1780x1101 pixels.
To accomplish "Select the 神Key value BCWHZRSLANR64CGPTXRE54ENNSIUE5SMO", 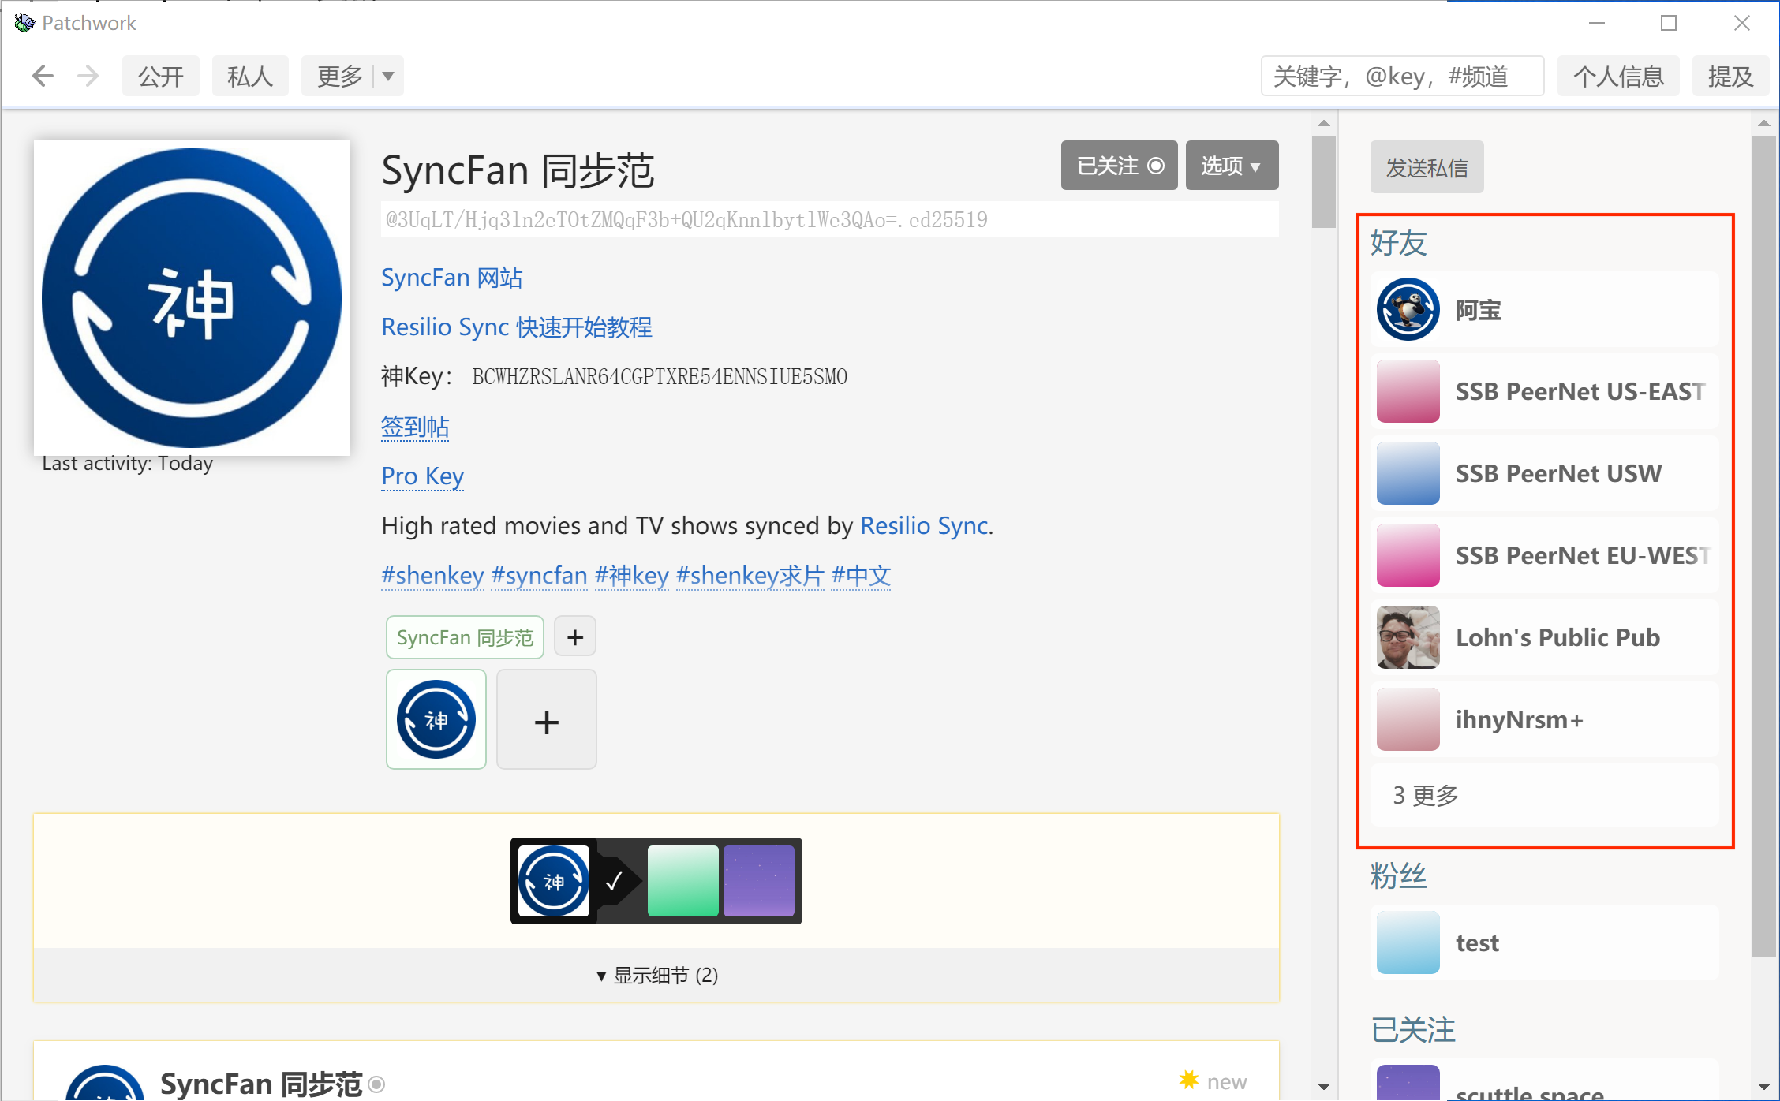I will (x=660, y=377).
